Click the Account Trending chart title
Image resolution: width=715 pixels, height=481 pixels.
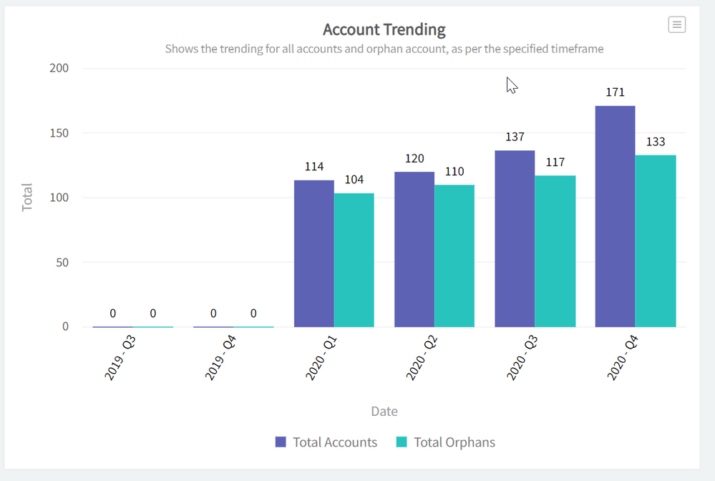click(384, 30)
